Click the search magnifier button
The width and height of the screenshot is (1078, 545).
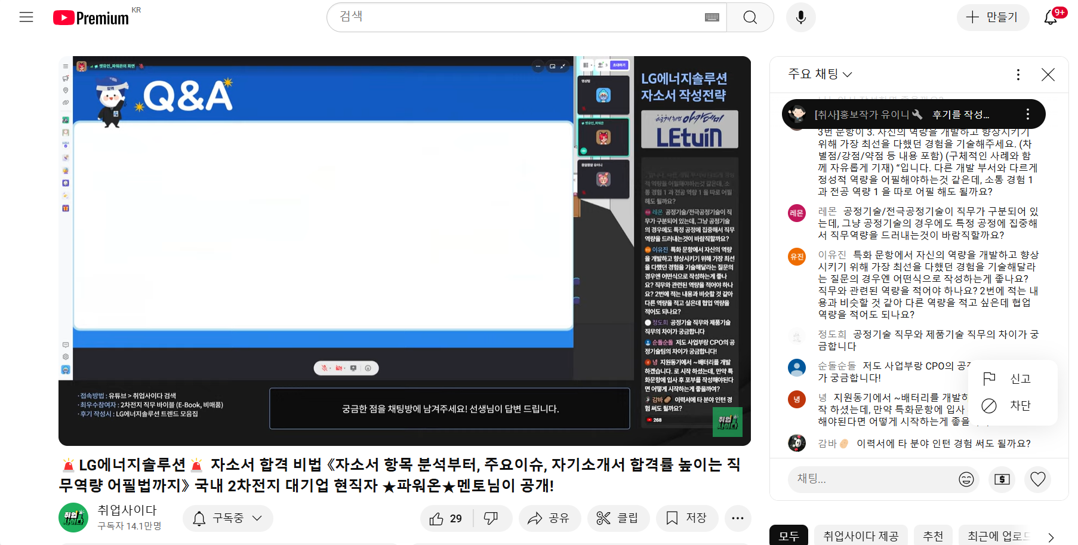point(750,17)
